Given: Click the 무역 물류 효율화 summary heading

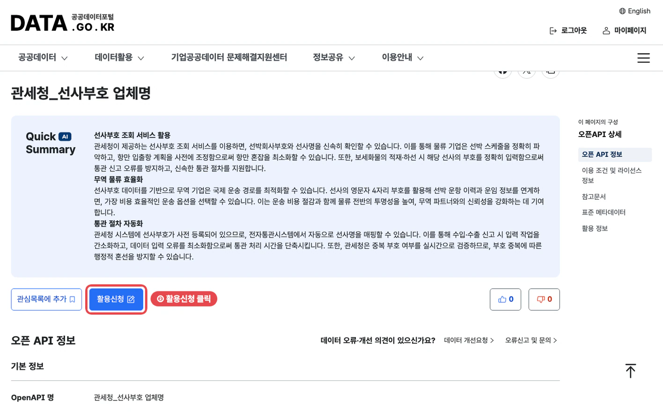Looking at the screenshot, I should tap(118, 179).
